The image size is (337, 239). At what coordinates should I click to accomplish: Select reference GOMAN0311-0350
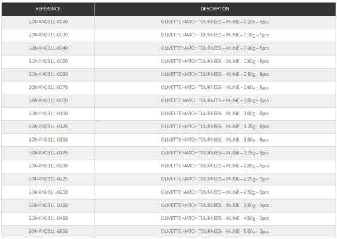point(48,206)
